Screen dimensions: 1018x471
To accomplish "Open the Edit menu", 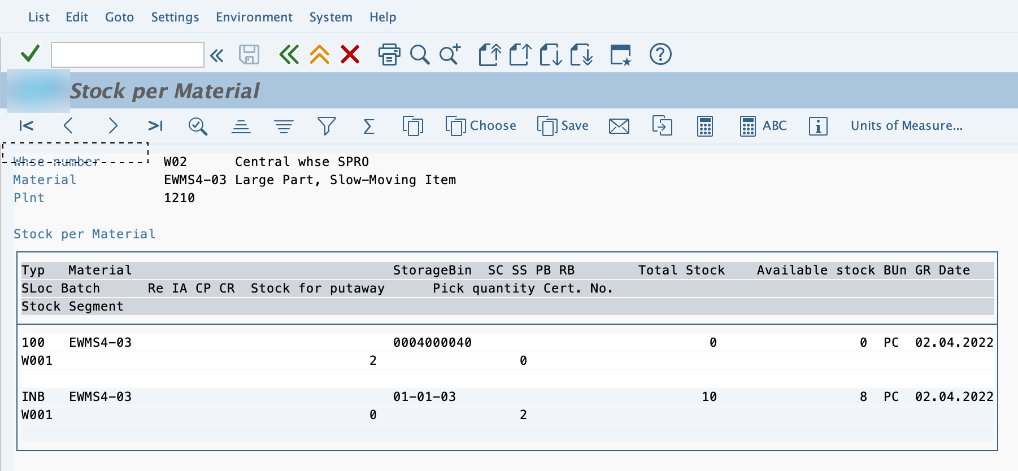I will pyautogui.click(x=77, y=17).
